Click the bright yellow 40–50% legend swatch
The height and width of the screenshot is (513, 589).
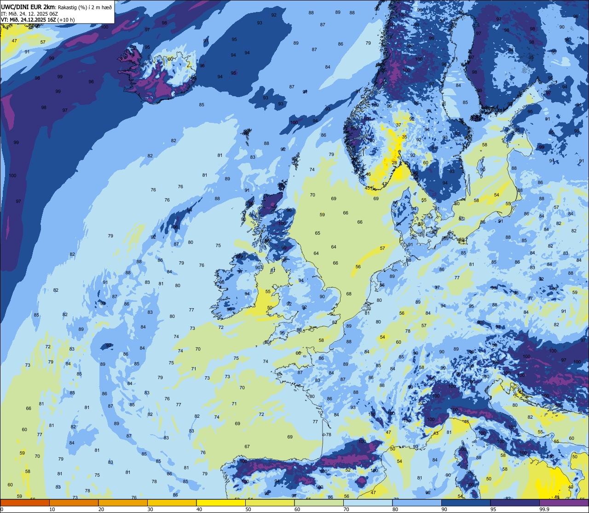[x=221, y=502]
